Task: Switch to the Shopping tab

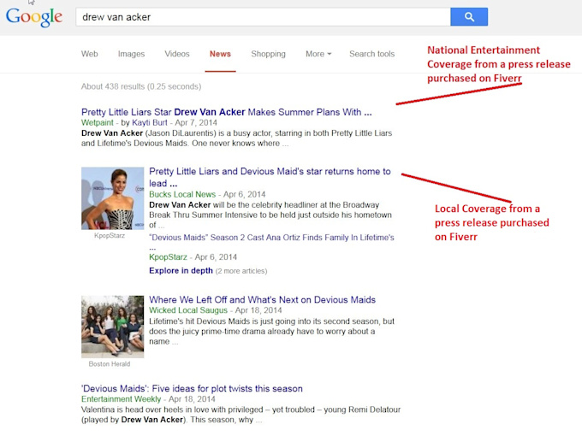Action: pyautogui.click(x=268, y=54)
